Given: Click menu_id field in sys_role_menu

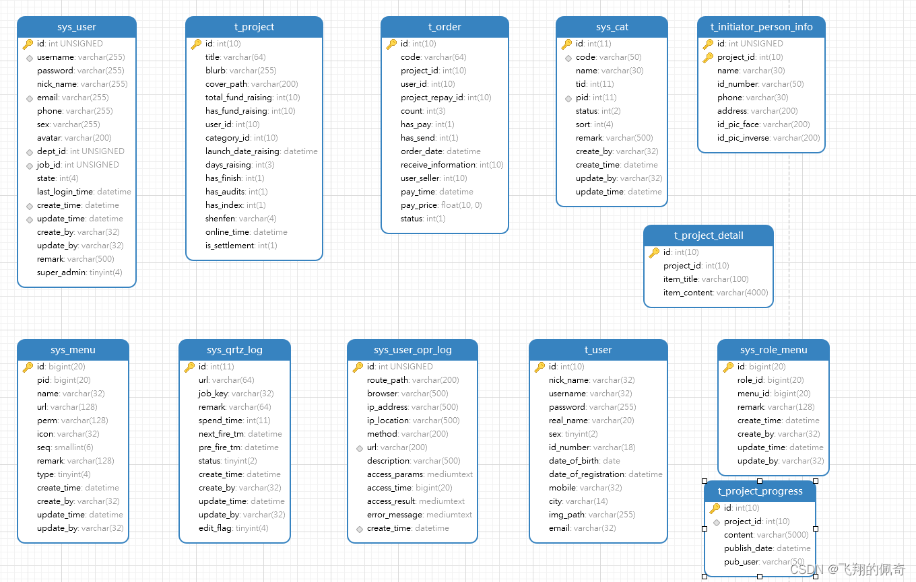Looking at the screenshot, I should click(x=773, y=394).
